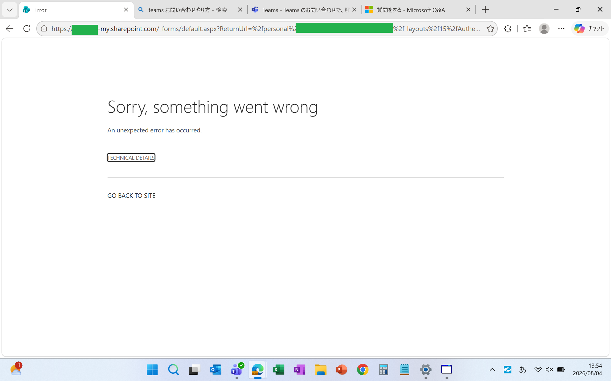Open Windows Start menu
Viewport: 611px width, 381px height.
point(152,370)
